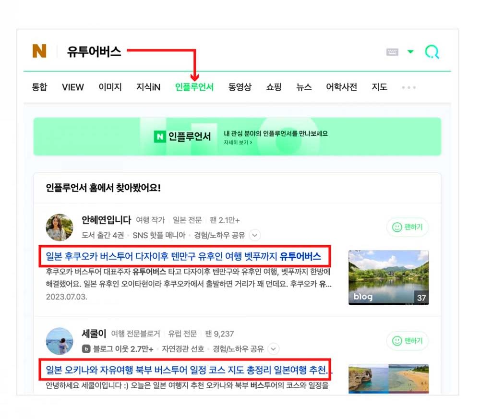This screenshot has width=480, height=419.
Task: Open the 일본 후쿠오카 버스투어 post title
Action: (183, 256)
